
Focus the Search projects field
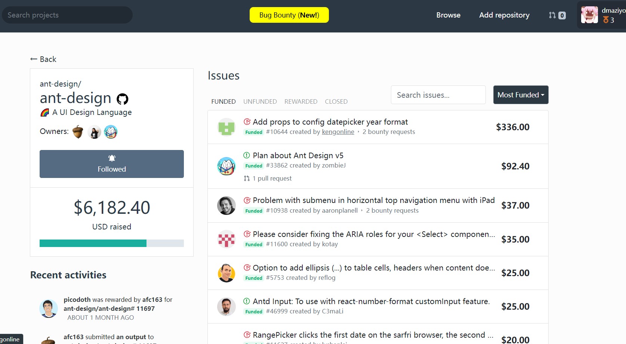pos(67,15)
